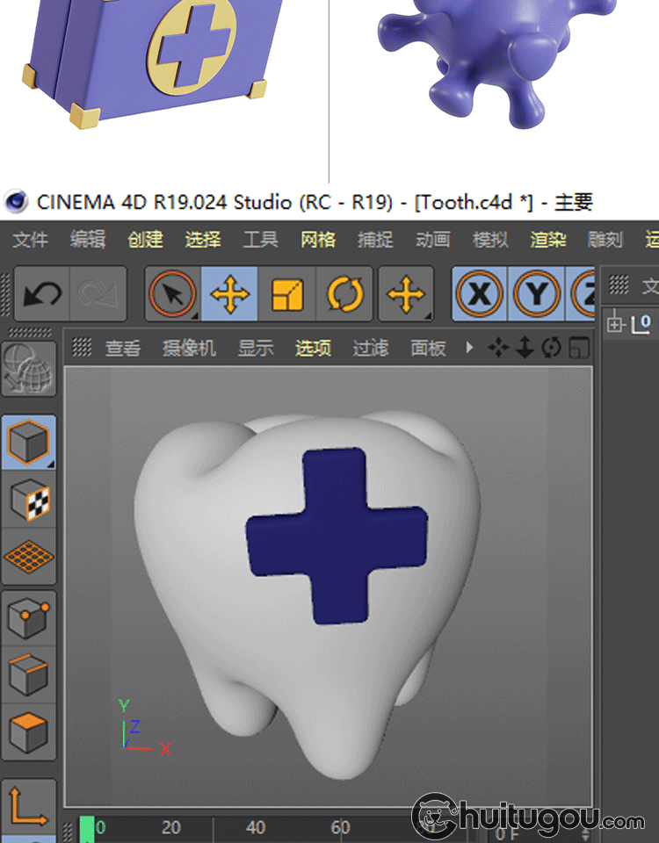
Task: Click viewport pan camera icon
Action: pyautogui.click(x=498, y=348)
